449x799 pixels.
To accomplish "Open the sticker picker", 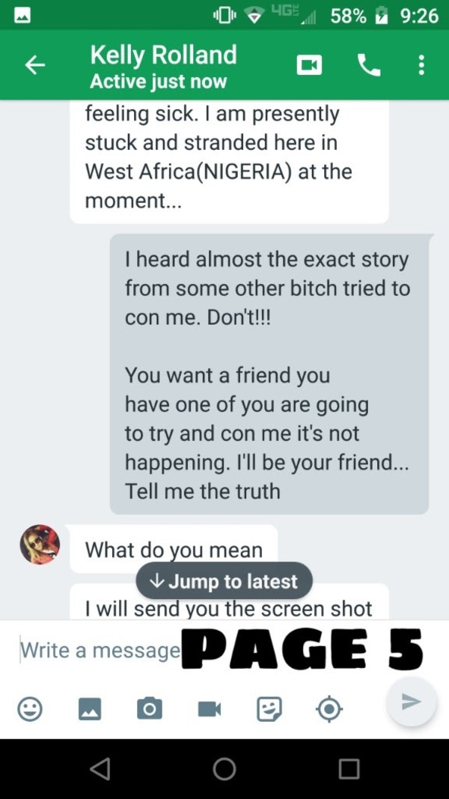I will (269, 708).
